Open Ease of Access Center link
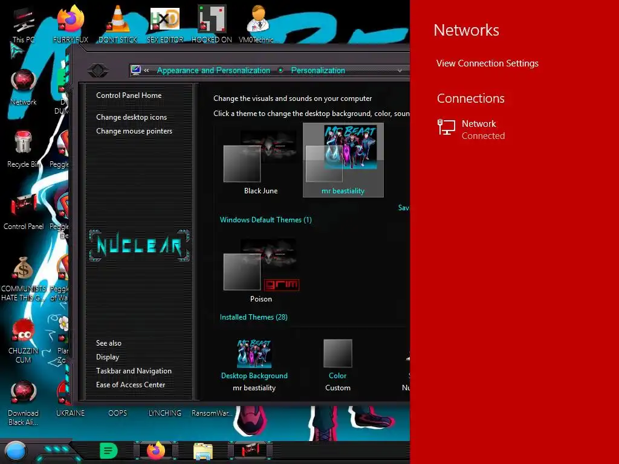This screenshot has width=619, height=464. pyautogui.click(x=131, y=385)
